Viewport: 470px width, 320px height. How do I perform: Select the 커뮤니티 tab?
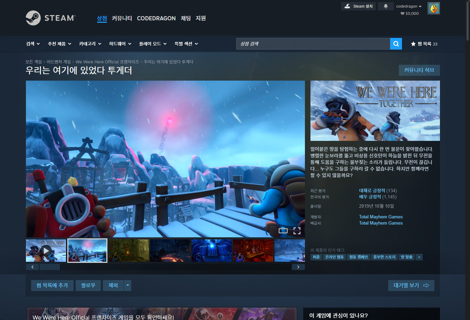pyautogui.click(x=122, y=18)
